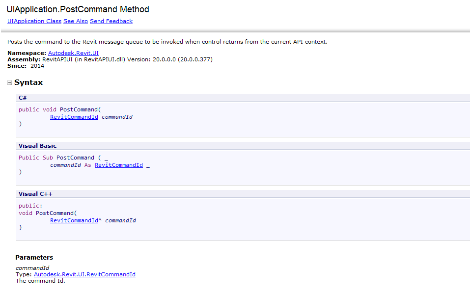Click commandId name under Parameters
This screenshot has height=293, width=470.
tap(32, 268)
